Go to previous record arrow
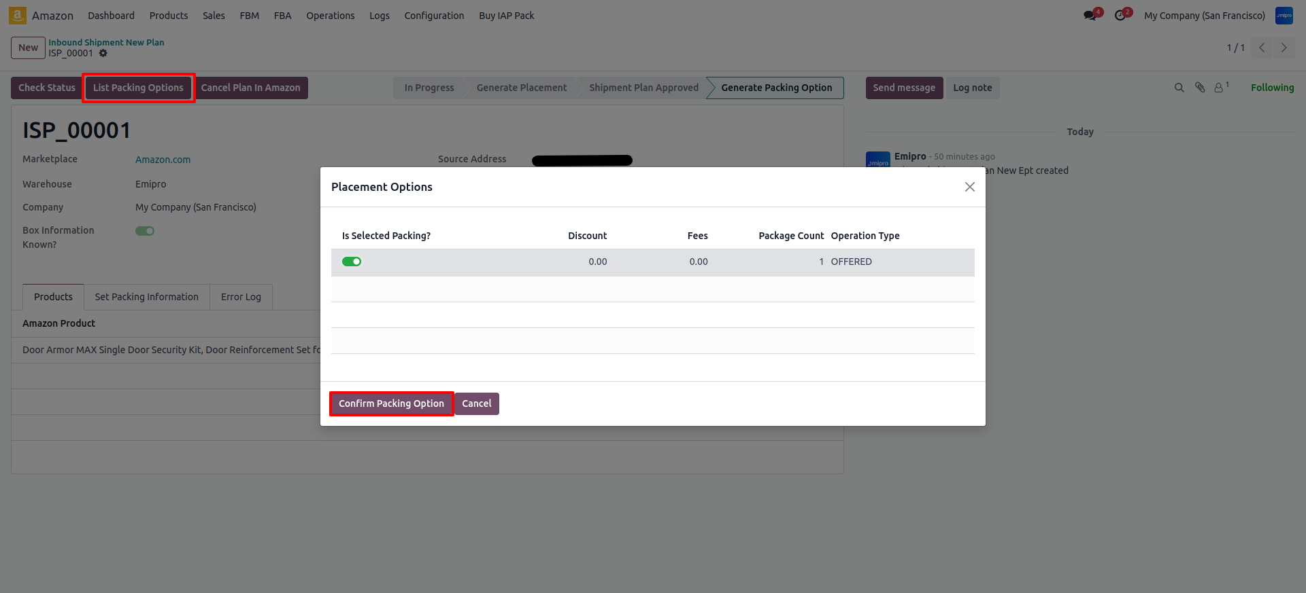 (x=1262, y=48)
